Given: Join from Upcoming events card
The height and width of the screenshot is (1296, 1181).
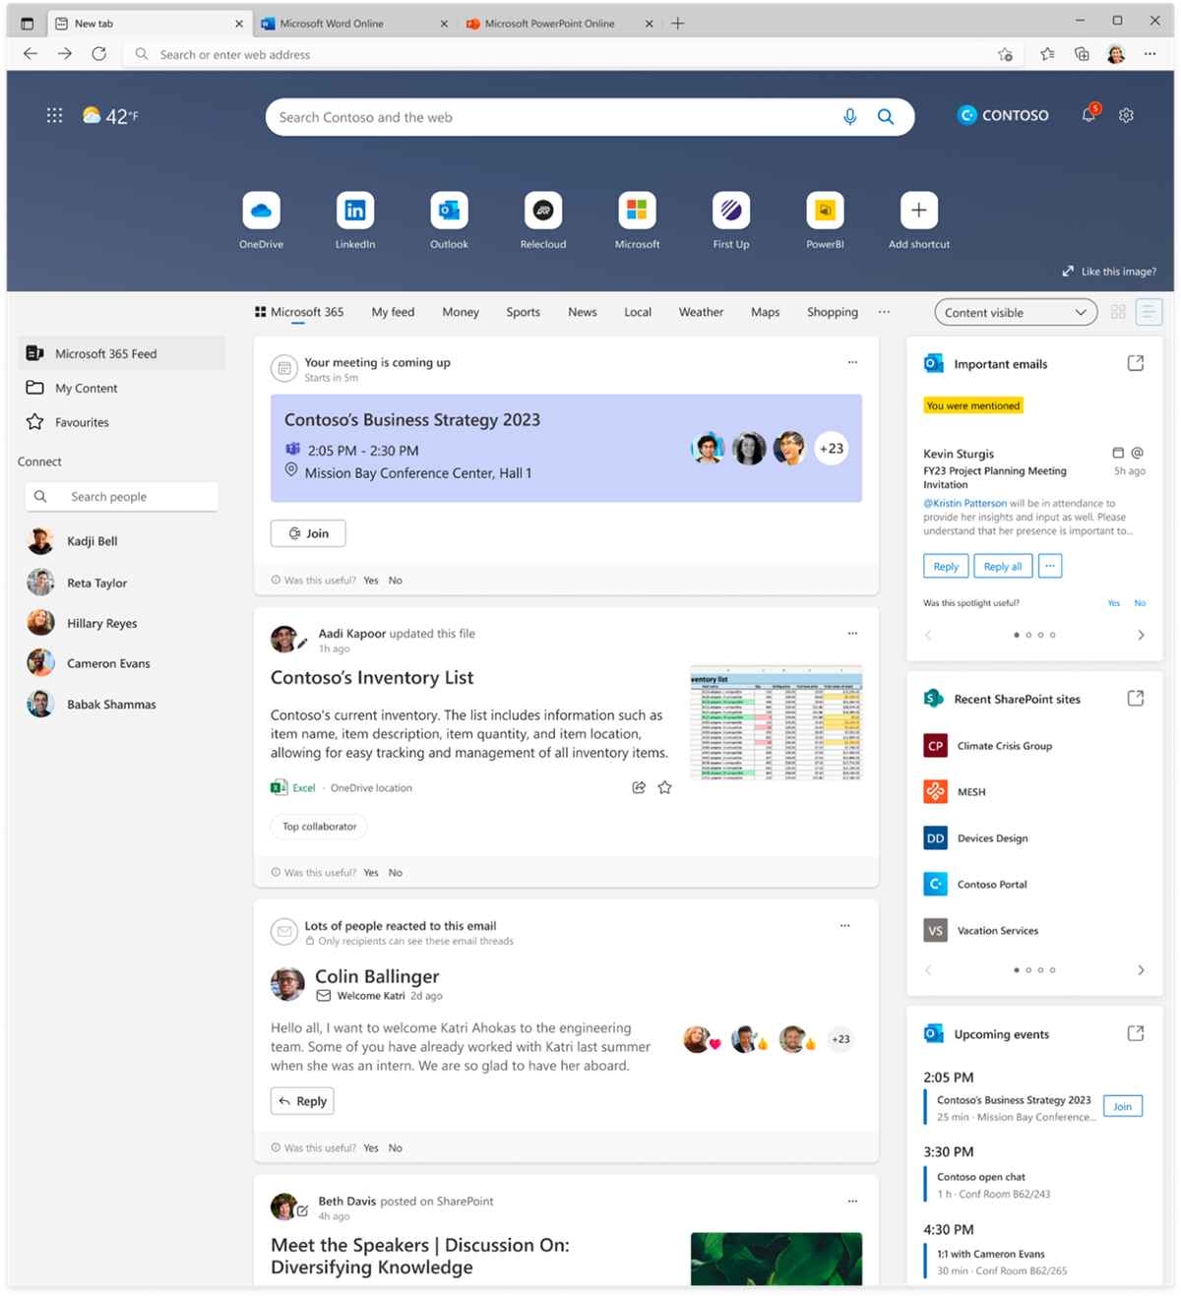Looking at the screenshot, I should (1122, 1106).
